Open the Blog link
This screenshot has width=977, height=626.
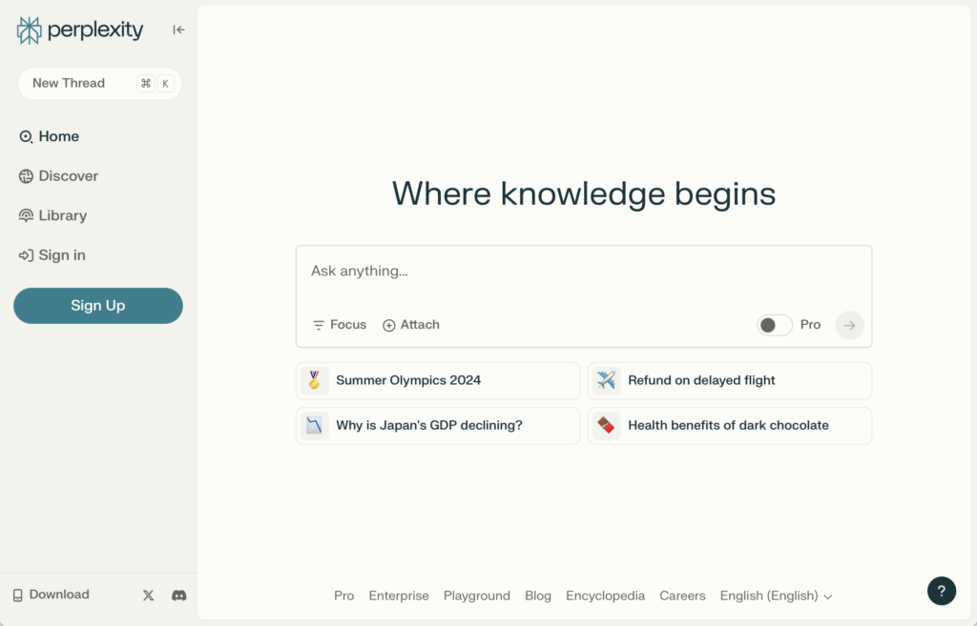[538, 596]
